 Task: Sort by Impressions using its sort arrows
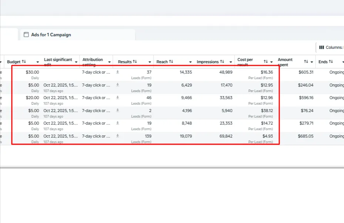[222, 62]
